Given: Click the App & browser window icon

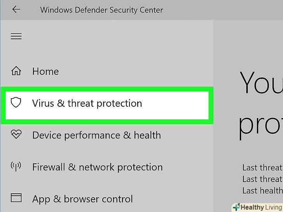Looking at the screenshot, I should tap(16, 198).
